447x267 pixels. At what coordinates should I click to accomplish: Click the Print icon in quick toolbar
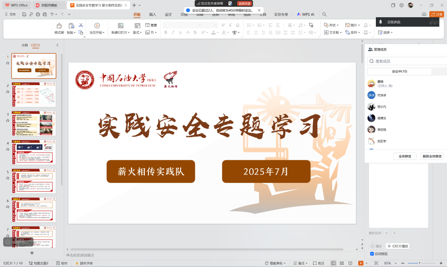(x=38, y=14)
